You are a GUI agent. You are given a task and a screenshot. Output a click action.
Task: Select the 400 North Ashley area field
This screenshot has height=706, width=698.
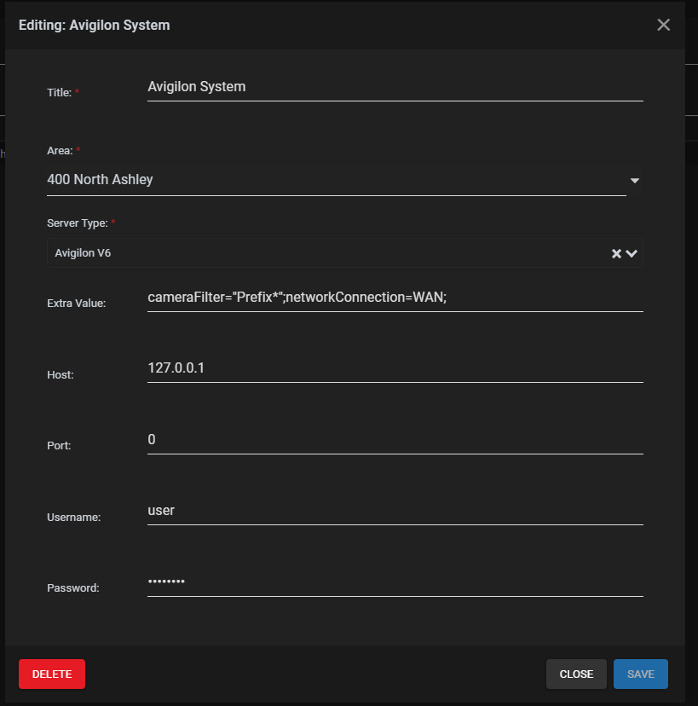(336, 180)
